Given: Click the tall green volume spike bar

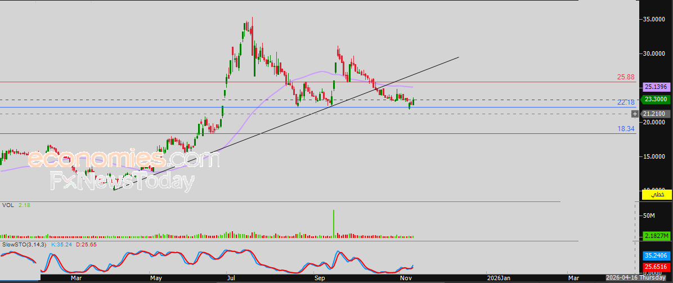Looking at the screenshot, I should pyautogui.click(x=334, y=223).
